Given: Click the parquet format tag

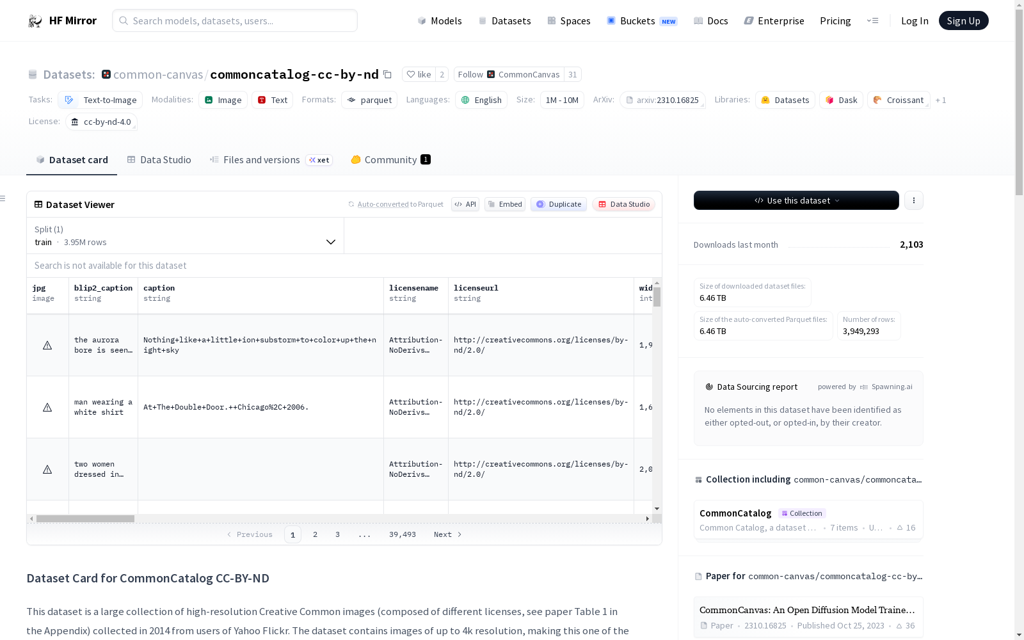Looking at the screenshot, I should point(369,100).
